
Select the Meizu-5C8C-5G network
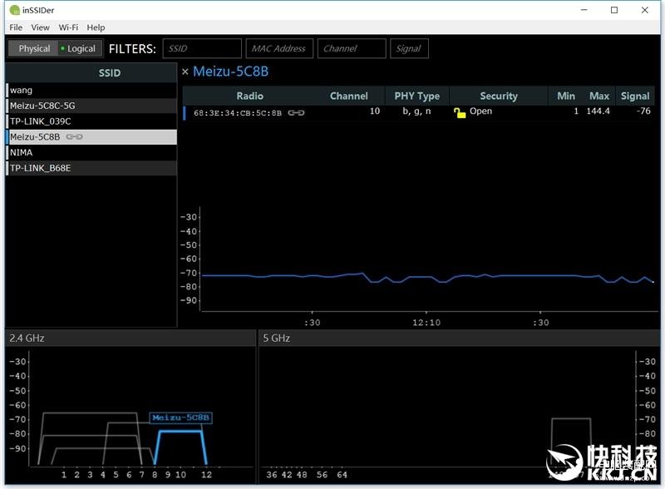click(x=91, y=106)
